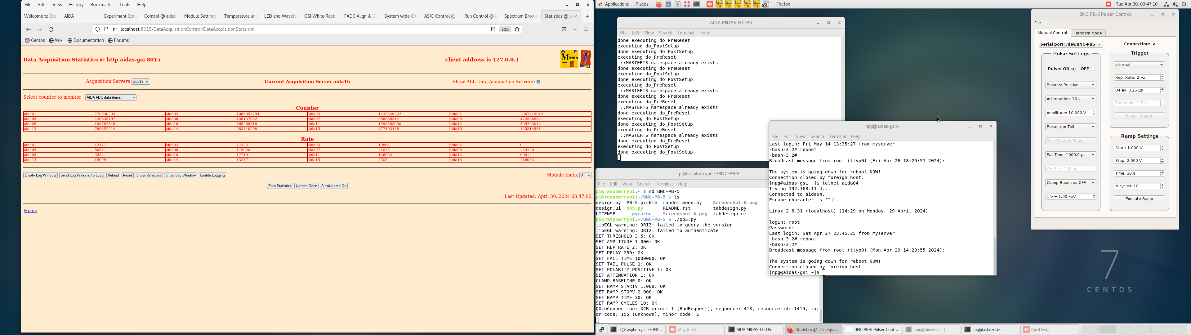Open AIDA ADC data items counter dropdown
Viewport: 1191px width, 335px height.
[x=111, y=98]
